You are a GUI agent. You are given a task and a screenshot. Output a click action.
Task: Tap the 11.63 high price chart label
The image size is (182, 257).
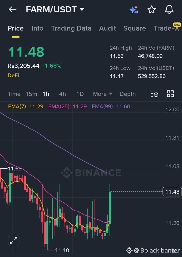(x=15, y=168)
